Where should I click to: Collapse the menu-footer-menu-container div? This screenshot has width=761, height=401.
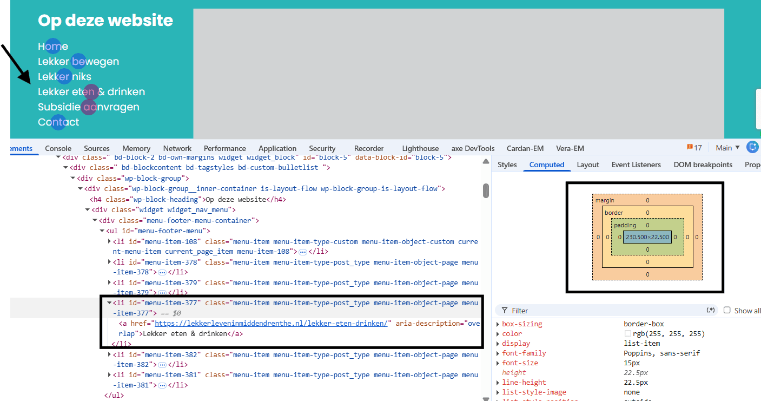(95, 221)
